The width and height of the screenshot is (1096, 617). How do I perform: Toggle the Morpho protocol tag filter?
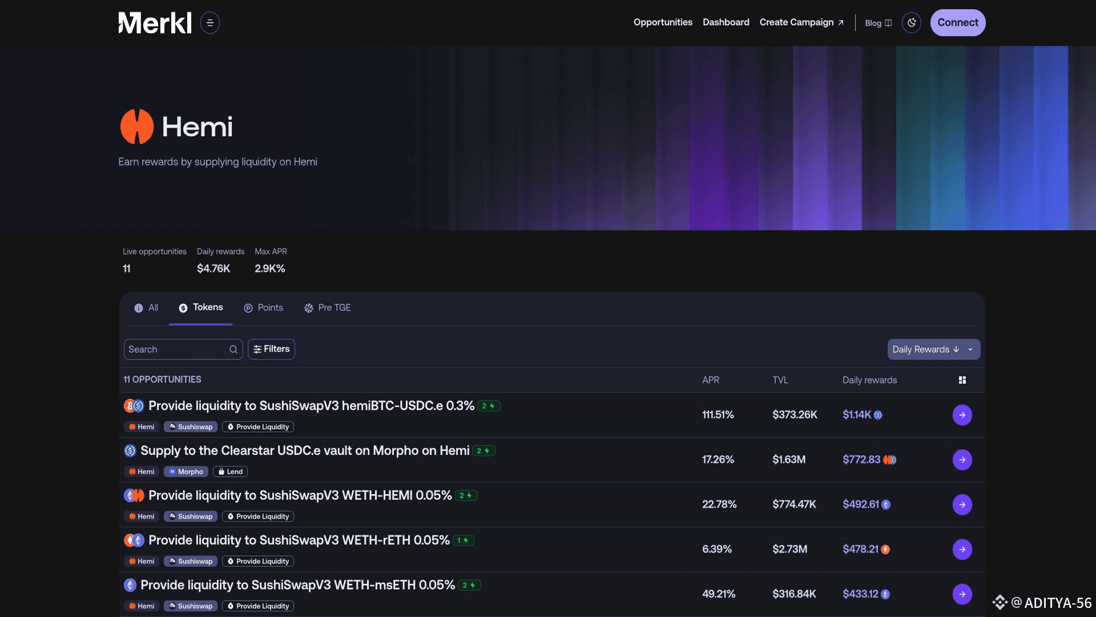pyautogui.click(x=186, y=472)
